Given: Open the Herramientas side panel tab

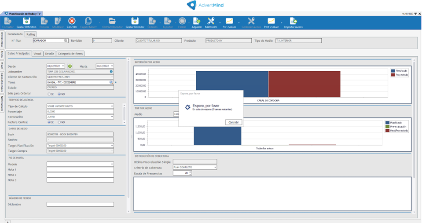Looking at the screenshot, I should click(2, 40).
